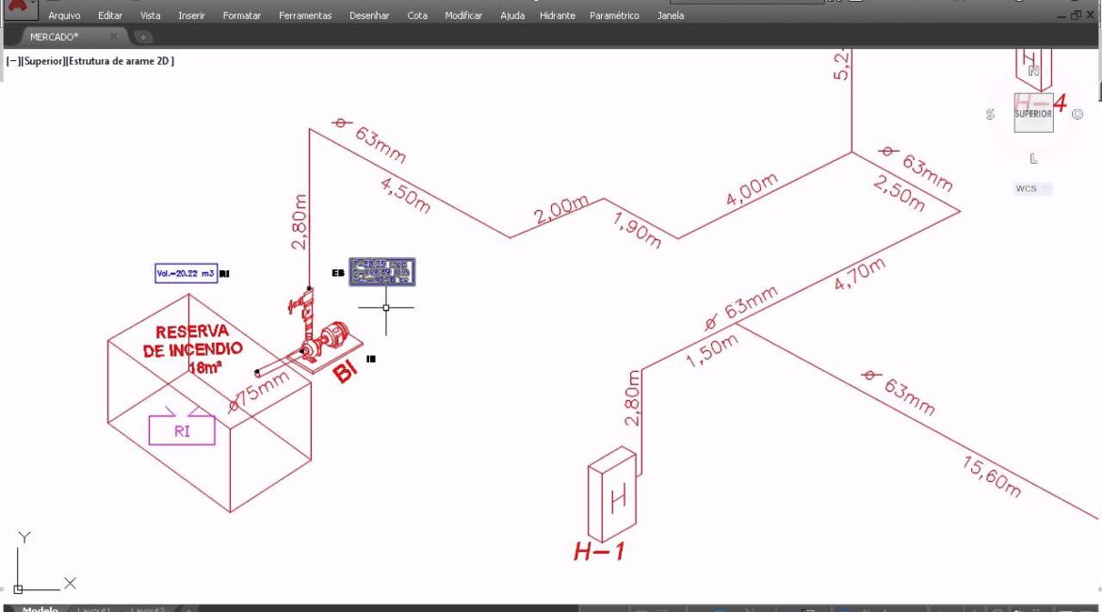Select the H-1 hydrant box symbol
This screenshot has height=612, width=1102.
613,498
